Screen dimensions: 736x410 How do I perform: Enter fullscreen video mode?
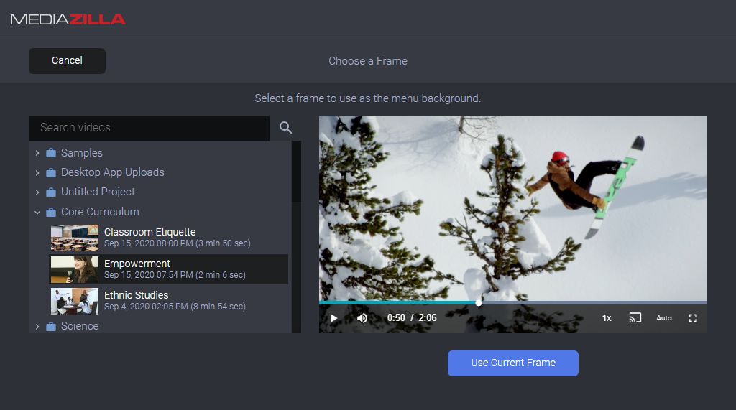point(693,318)
